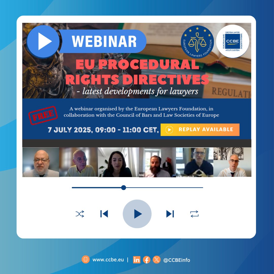The height and width of the screenshot is (274, 274).
Task: Select thumbnail of man in navy polo
Action: [195, 162]
